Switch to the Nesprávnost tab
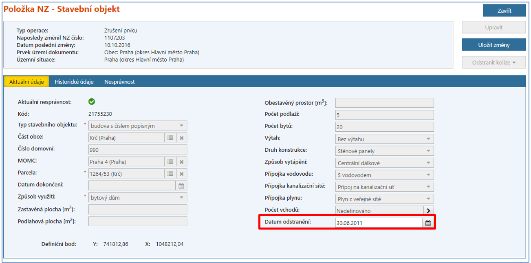Viewport: 531px width, 263px height. point(119,82)
